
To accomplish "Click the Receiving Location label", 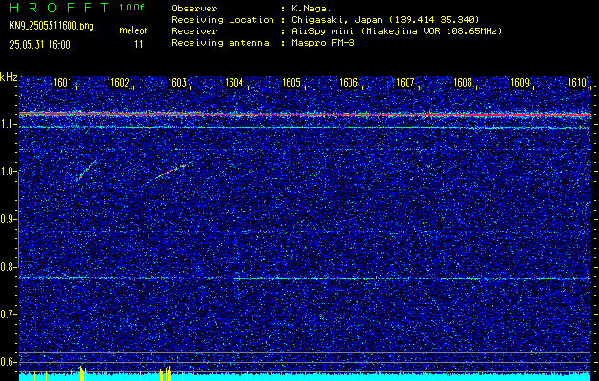I will point(223,19).
